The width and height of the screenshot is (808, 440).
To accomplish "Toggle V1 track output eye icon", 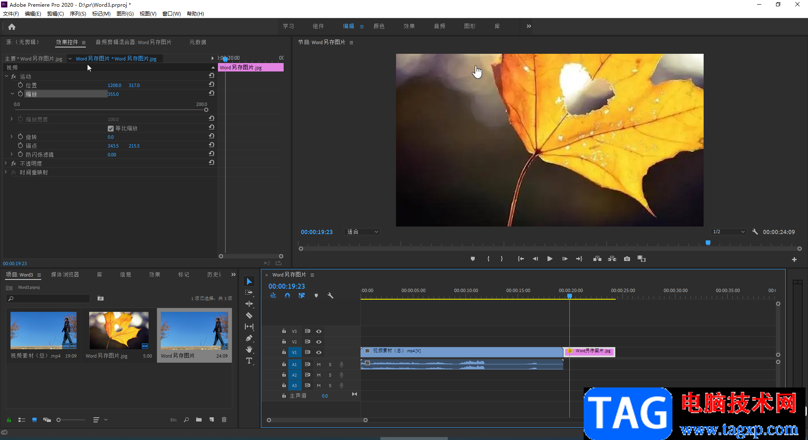I will [x=319, y=353].
